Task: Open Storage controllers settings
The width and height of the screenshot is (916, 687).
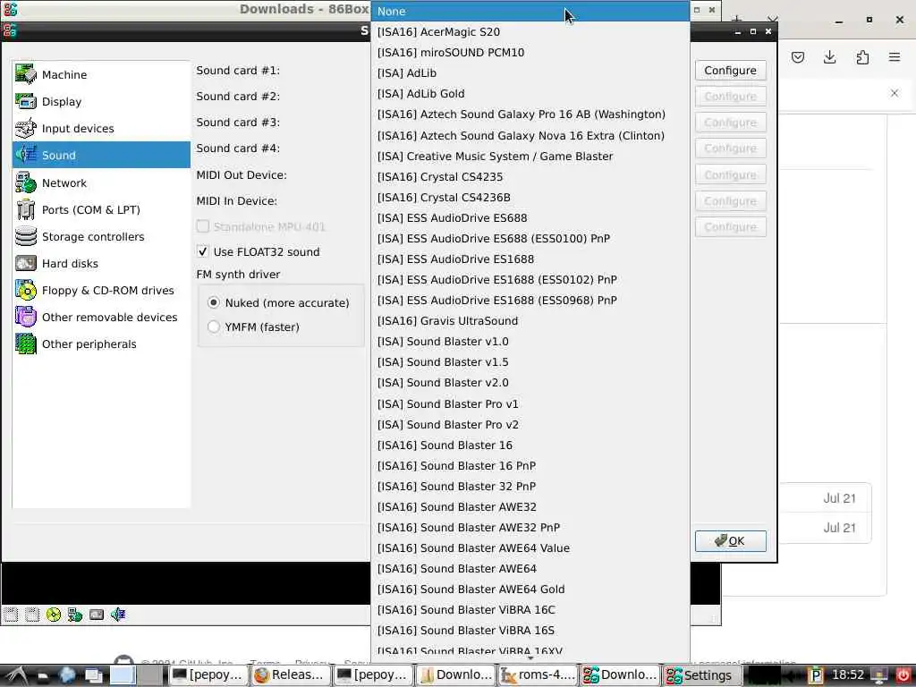Action: 101,236
